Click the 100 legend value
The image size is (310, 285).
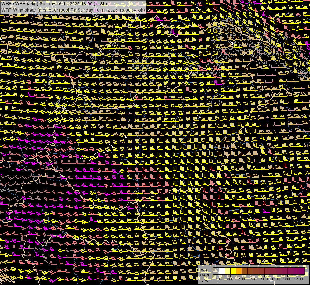219,279
